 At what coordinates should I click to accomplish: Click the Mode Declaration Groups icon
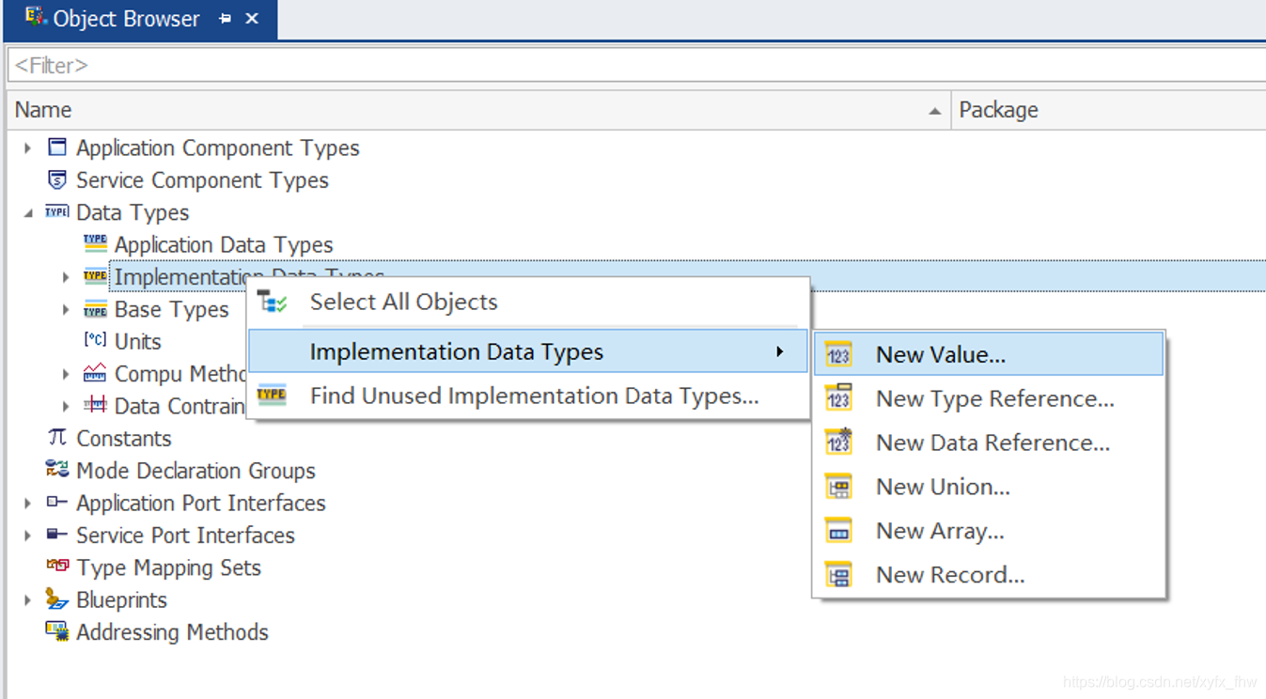pos(57,470)
